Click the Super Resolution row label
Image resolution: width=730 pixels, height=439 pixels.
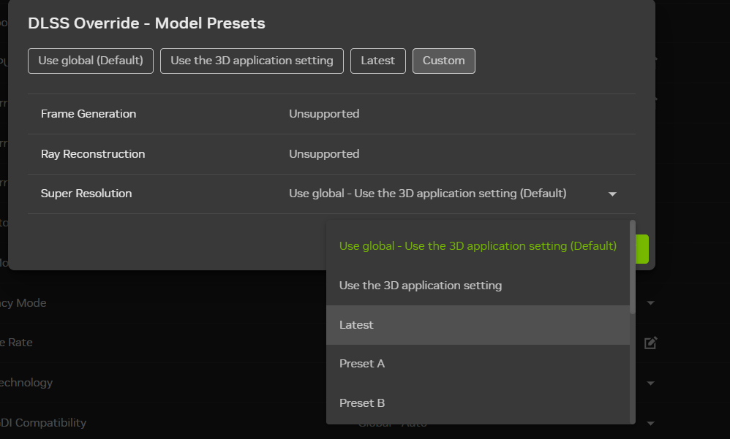coord(86,194)
